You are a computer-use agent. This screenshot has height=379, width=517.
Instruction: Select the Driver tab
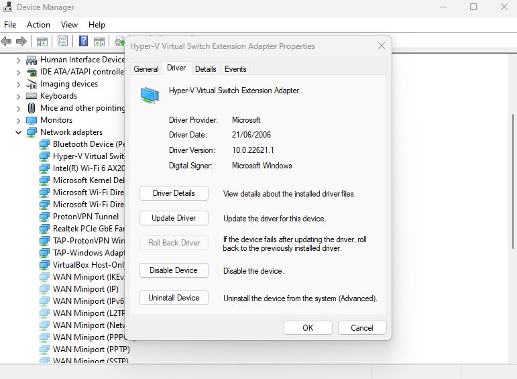pyautogui.click(x=176, y=68)
